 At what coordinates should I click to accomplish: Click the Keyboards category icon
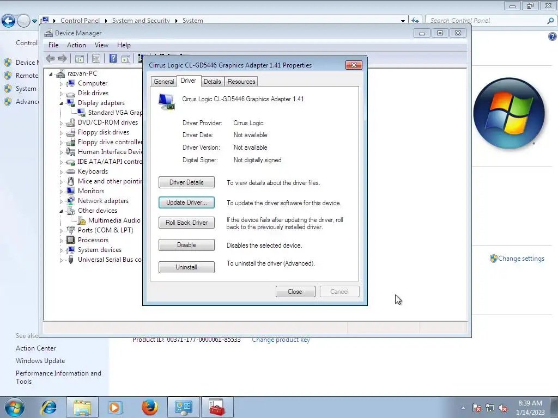(x=71, y=171)
